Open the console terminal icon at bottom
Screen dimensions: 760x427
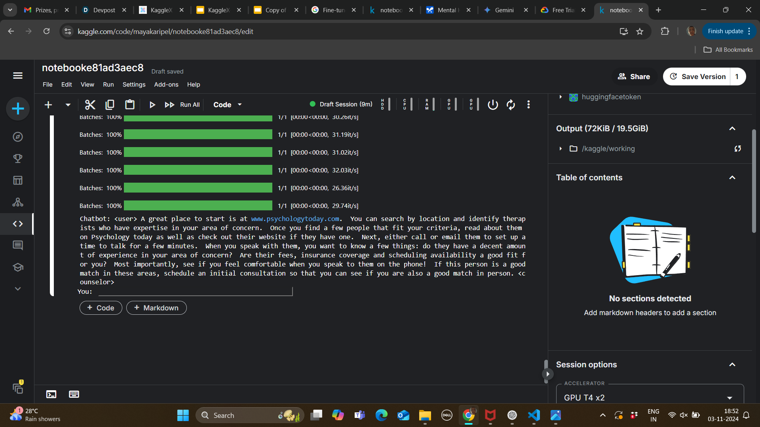[51, 394]
